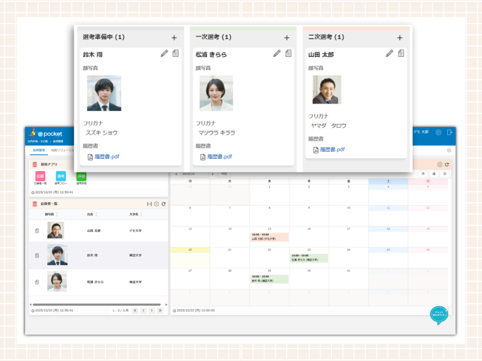The width and height of the screenshot is (482, 361).
Task: Add a card with the 選考準備中 plus icon
Action: (x=174, y=38)
